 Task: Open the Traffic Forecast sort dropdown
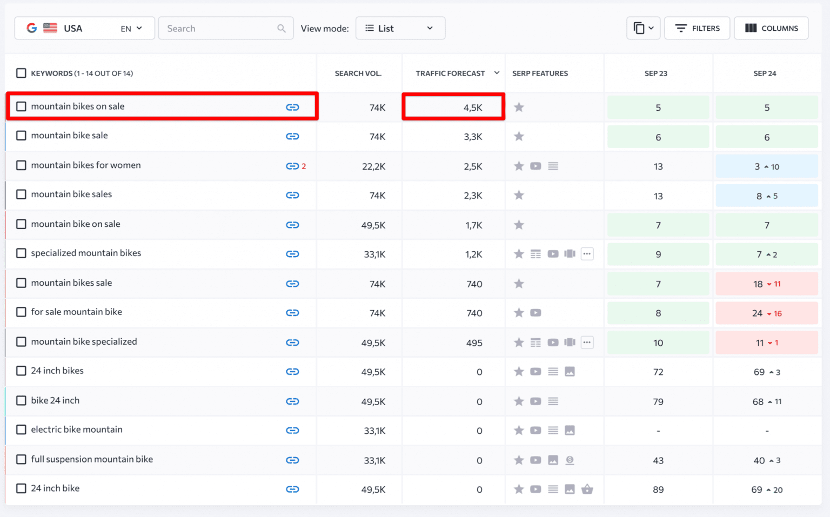tap(497, 73)
